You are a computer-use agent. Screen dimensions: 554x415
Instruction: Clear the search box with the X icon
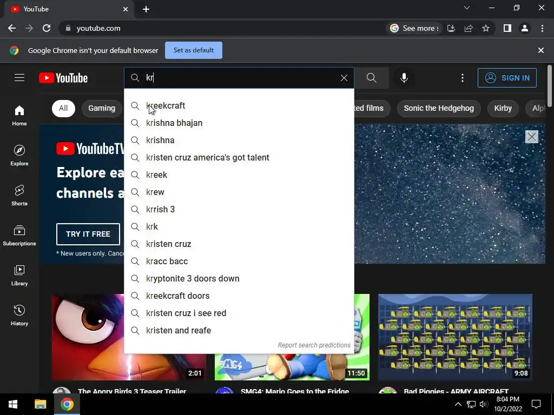pyautogui.click(x=344, y=78)
